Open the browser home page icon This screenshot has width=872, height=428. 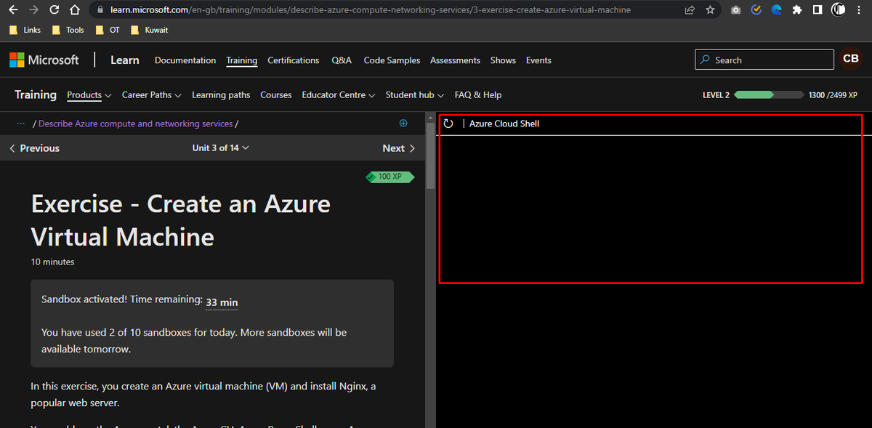click(x=74, y=10)
